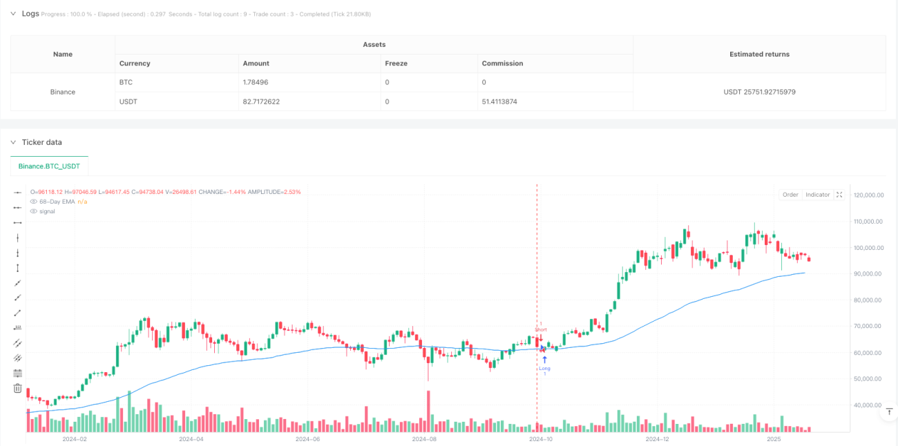Toggle visibility of 68-Day EMA indicator

33,202
